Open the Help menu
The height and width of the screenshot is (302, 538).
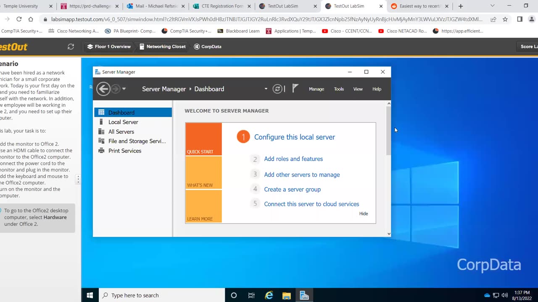[377, 89]
